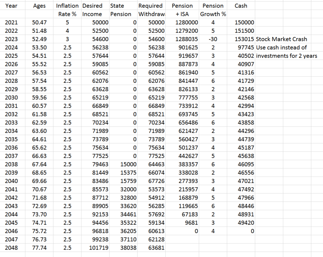This screenshot has width=323, height=257.
Task: Select Pension + ISA value 119665
Action: [182, 206]
